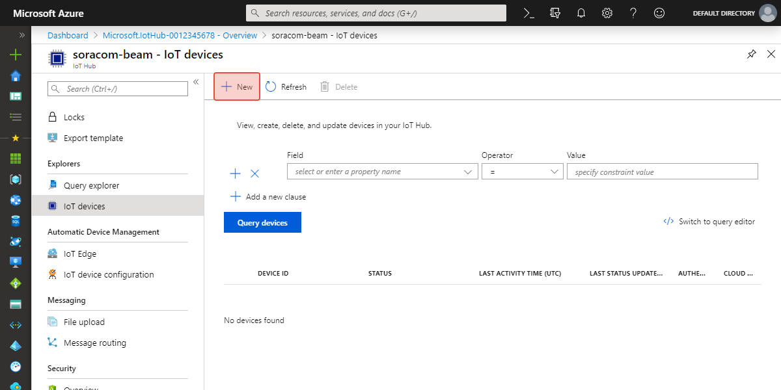Expand the left portal sidebar
The height and width of the screenshot is (390, 781).
click(21, 35)
